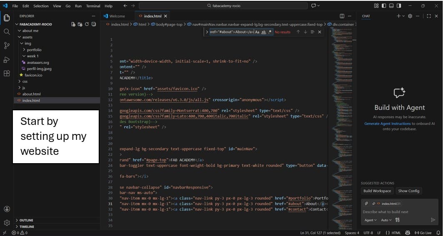Image resolution: width=444 pixels, height=236 pixels.
Task: Collapse all folders in Explorer
Action: point(94,24)
